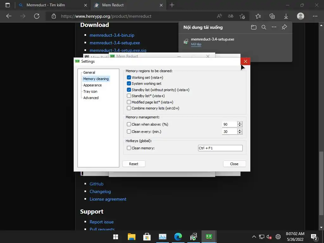Open memreduct-3.4-bin.zip download link
The height and width of the screenshot is (243, 324).
click(112, 35)
